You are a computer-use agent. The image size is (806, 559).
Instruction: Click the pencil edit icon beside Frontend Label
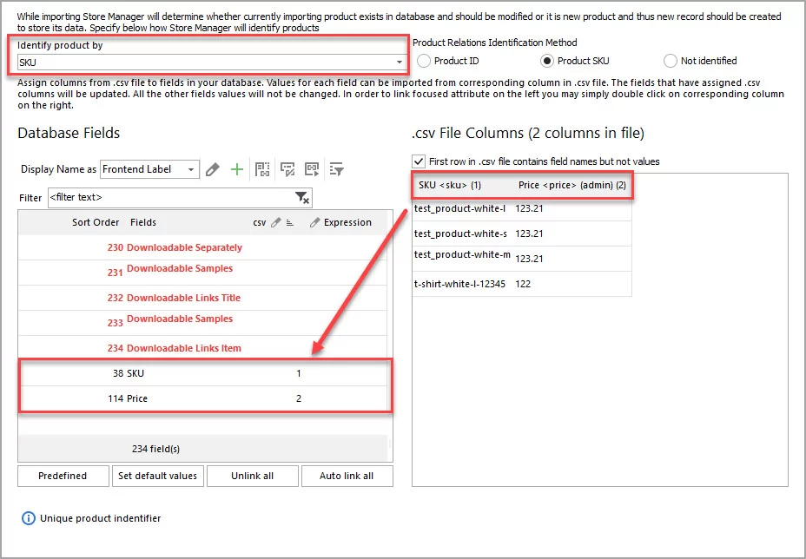coord(212,169)
